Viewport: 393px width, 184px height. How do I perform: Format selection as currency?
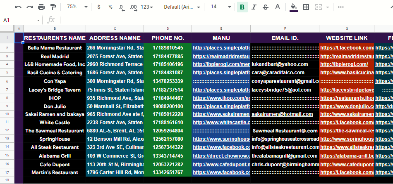click(99, 7)
